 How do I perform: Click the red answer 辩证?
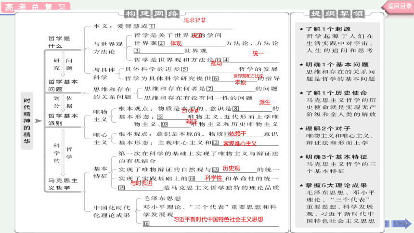pyautogui.click(x=192, y=121)
